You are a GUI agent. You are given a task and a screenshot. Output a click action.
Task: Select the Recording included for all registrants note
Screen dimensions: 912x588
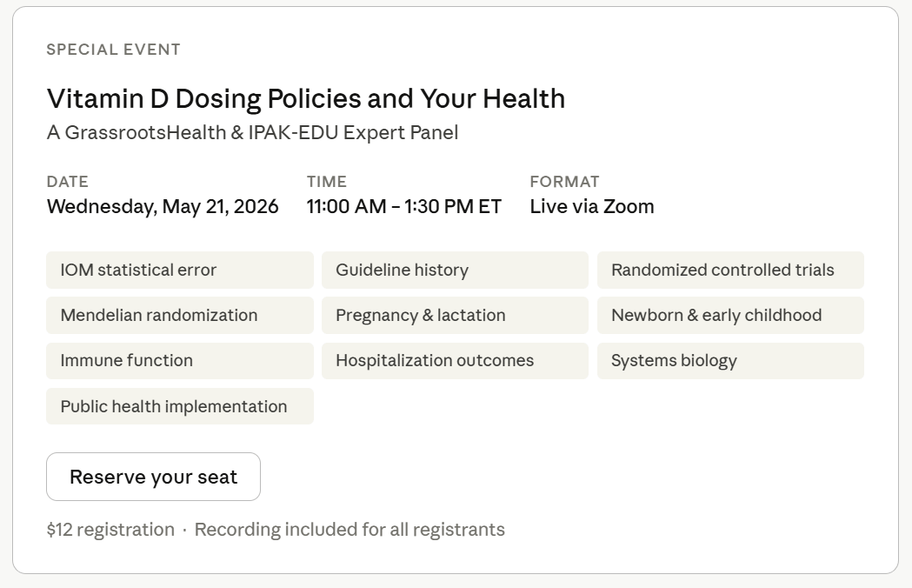[349, 530]
